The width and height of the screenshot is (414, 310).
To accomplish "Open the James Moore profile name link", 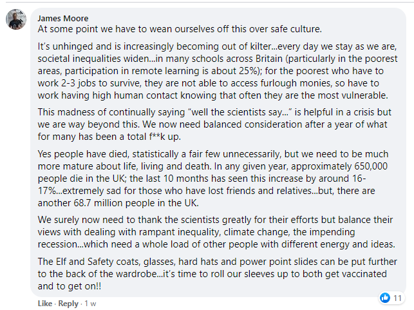I will pos(63,18).
